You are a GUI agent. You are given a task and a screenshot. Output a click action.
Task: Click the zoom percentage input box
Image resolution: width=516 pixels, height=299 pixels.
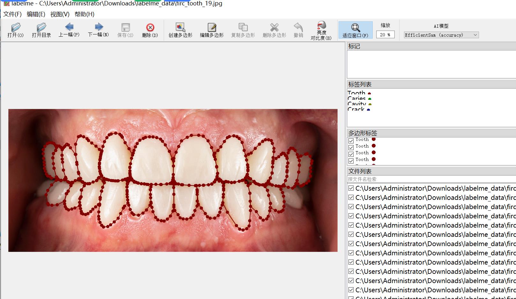385,35
